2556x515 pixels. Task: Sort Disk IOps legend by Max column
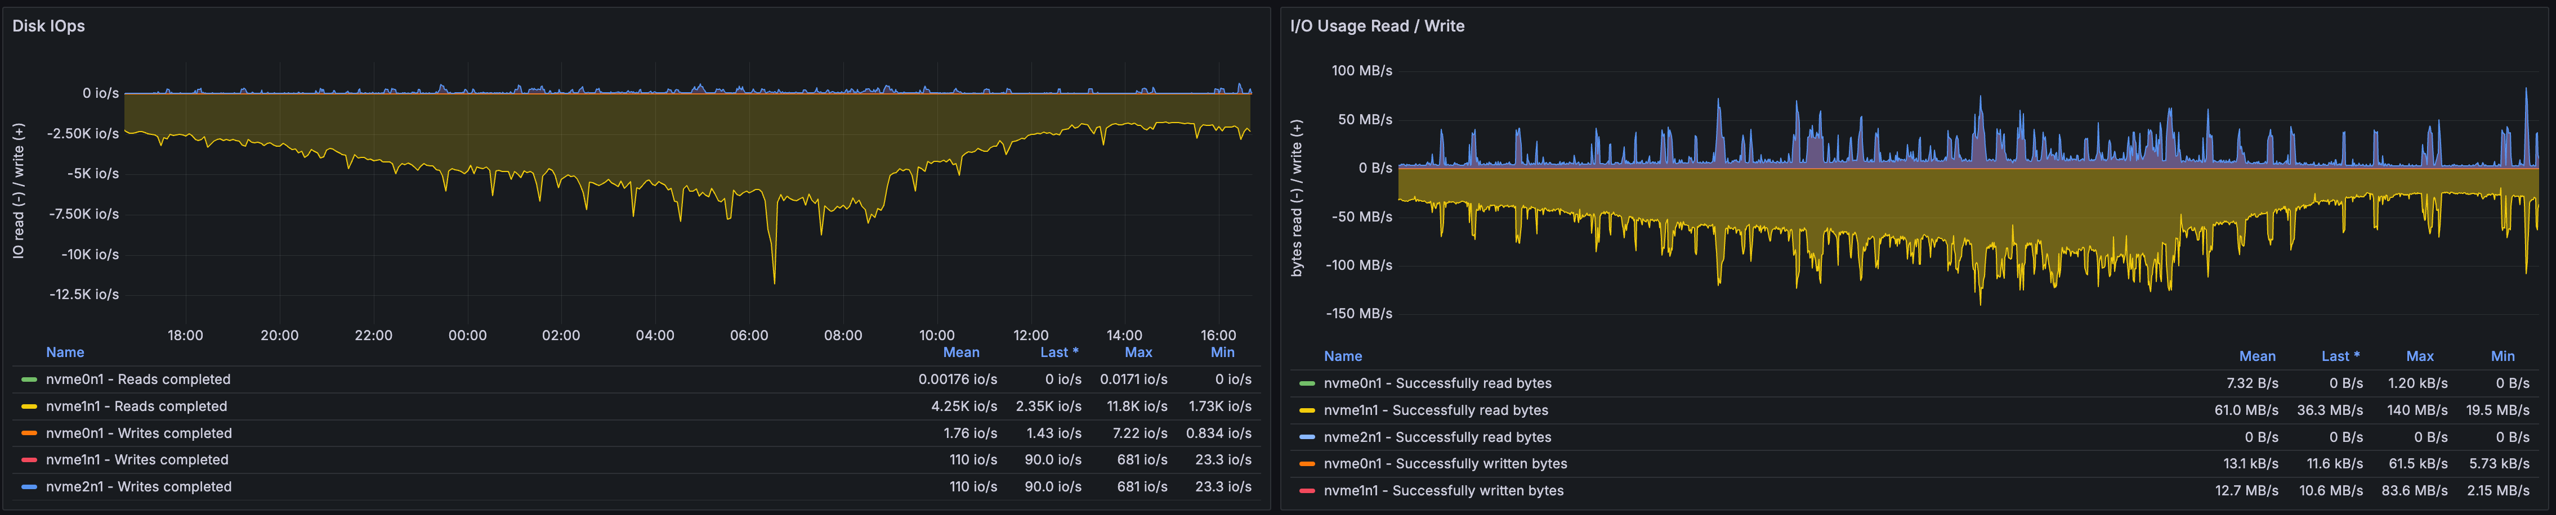[1138, 353]
